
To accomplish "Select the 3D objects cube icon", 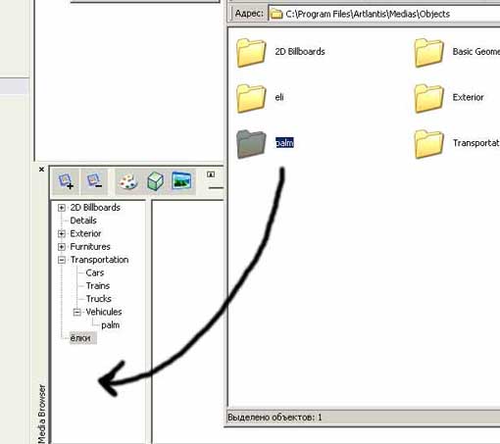I will 156,181.
